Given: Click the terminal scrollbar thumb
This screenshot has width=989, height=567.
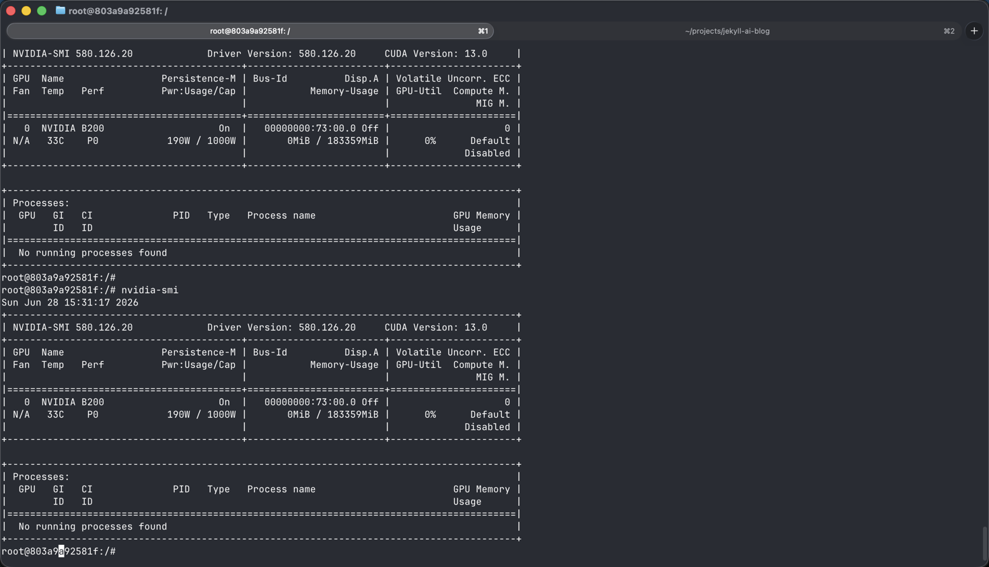Looking at the screenshot, I should point(985,543).
